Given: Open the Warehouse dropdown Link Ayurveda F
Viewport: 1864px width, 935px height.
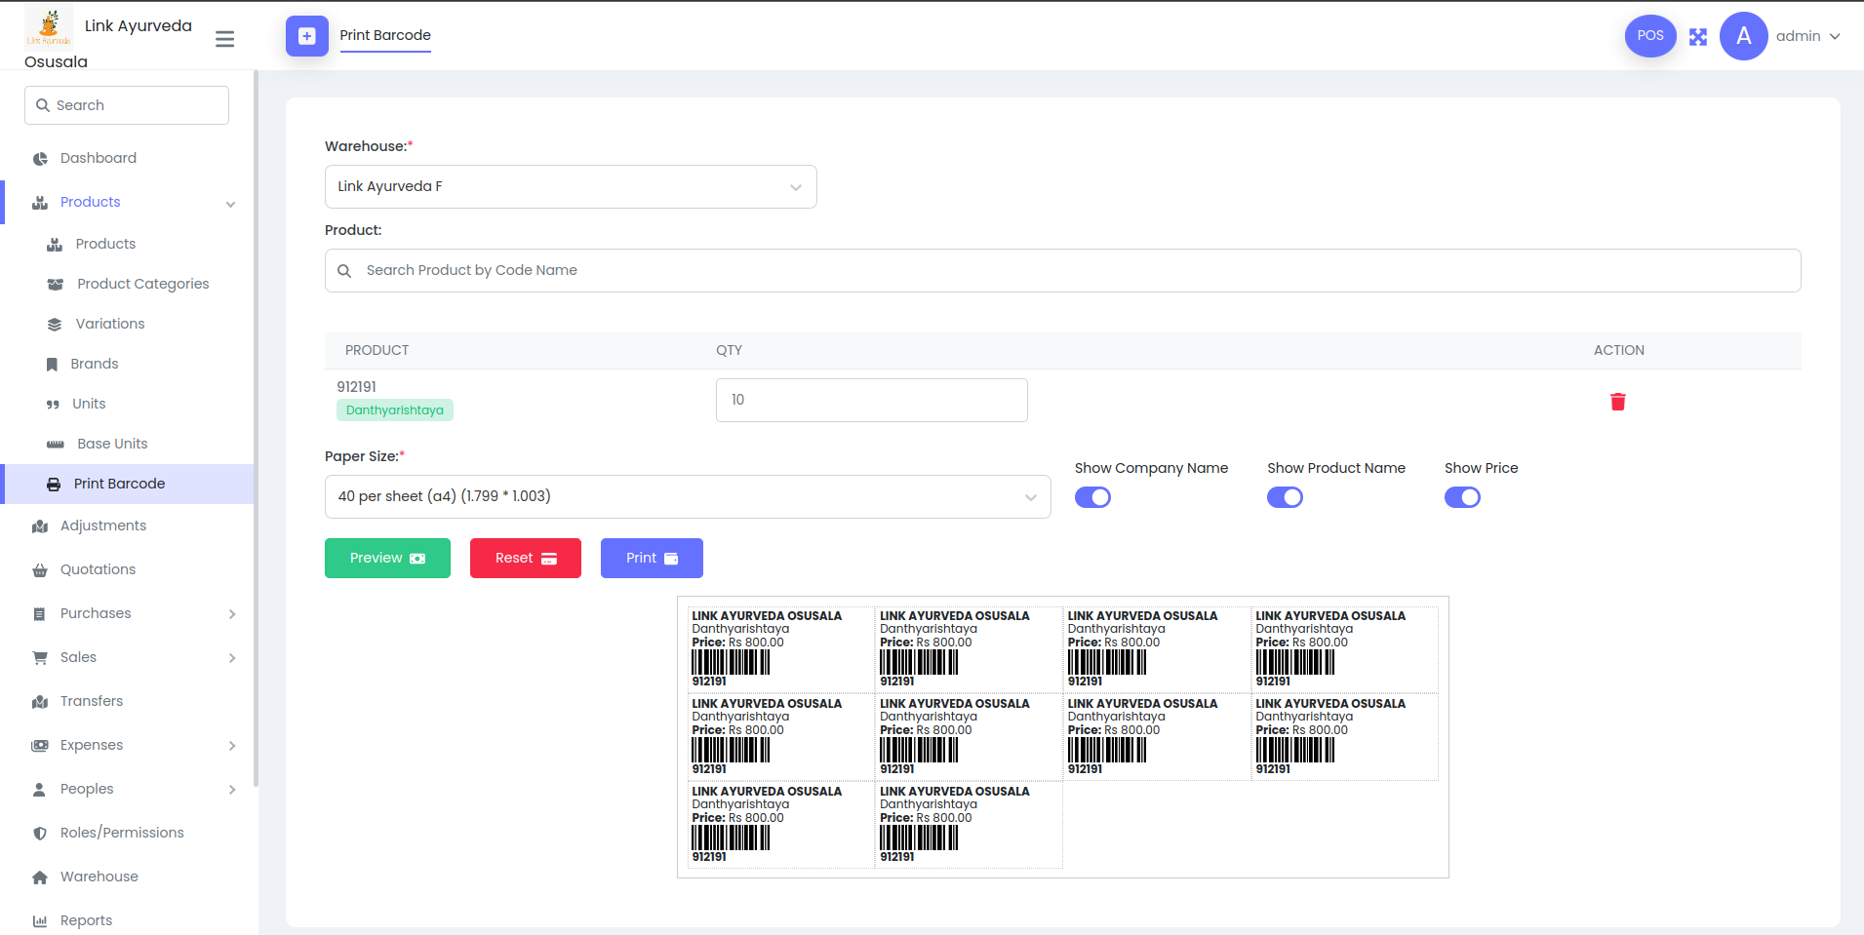Looking at the screenshot, I should [571, 186].
